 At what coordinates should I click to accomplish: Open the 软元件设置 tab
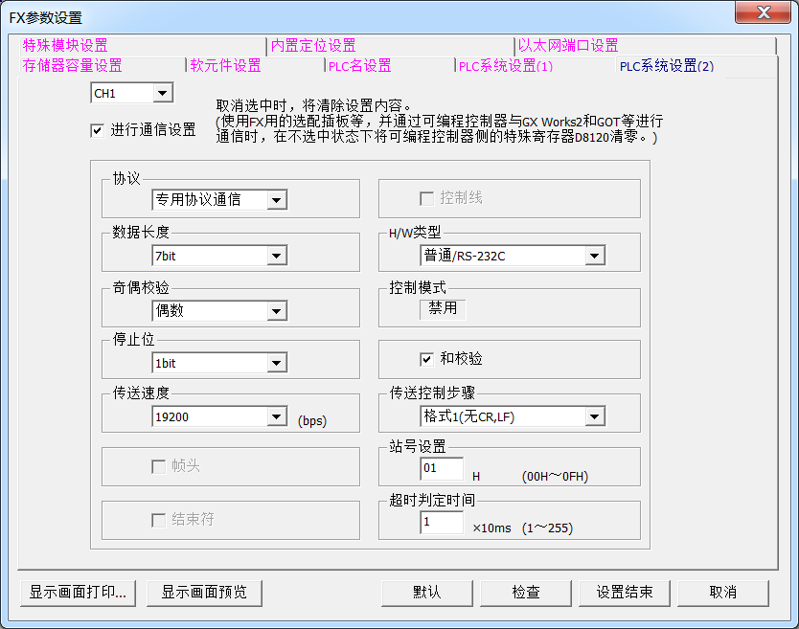[x=225, y=66]
